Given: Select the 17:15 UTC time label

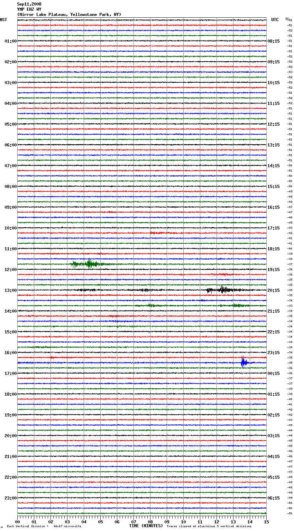Looking at the screenshot, I should pos(274,228).
